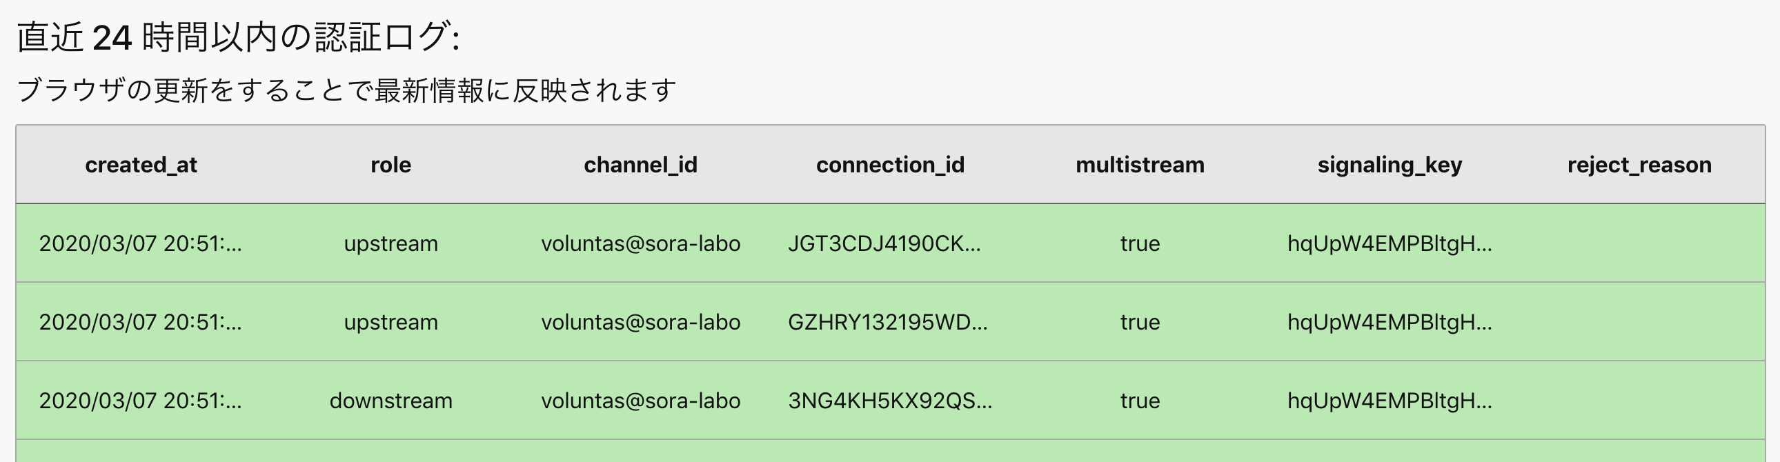Select connection ID JGT3CDJ4190CK... cell
The width and height of the screenshot is (1780, 462).
884,244
